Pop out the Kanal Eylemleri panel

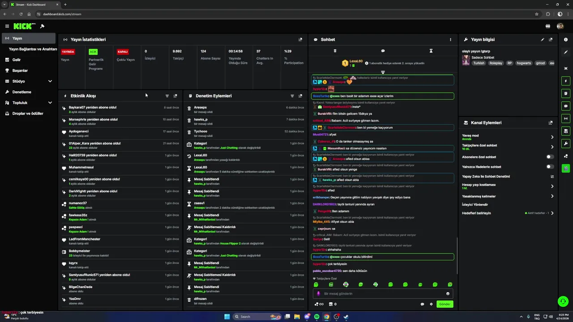(x=551, y=123)
